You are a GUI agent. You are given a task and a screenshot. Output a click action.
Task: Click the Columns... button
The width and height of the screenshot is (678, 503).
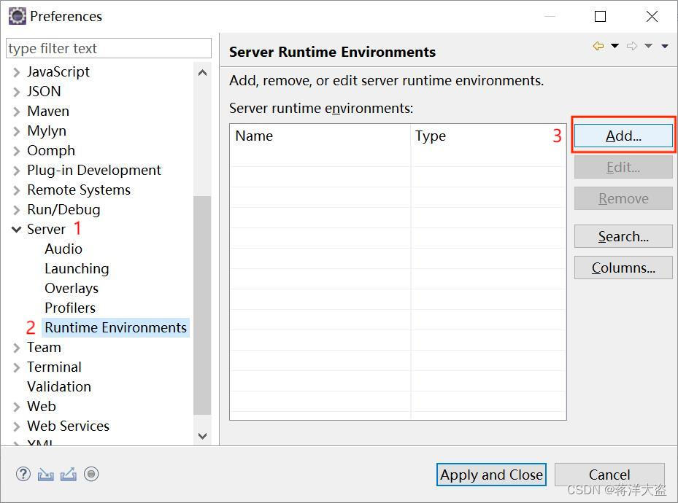(x=623, y=268)
